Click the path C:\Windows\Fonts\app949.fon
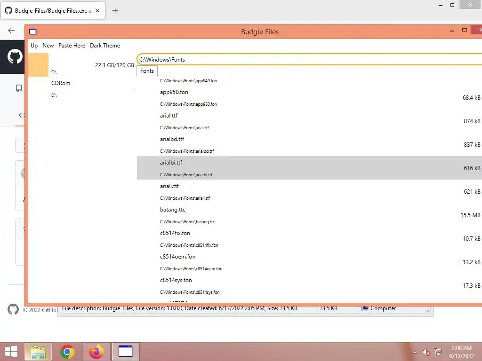Image resolution: width=482 pixels, height=361 pixels. click(188, 81)
